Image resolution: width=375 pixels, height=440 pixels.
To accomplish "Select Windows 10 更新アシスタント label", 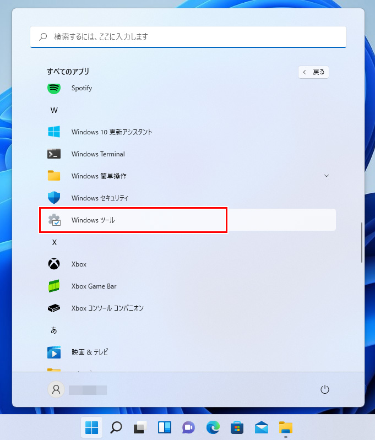I will (112, 132).
